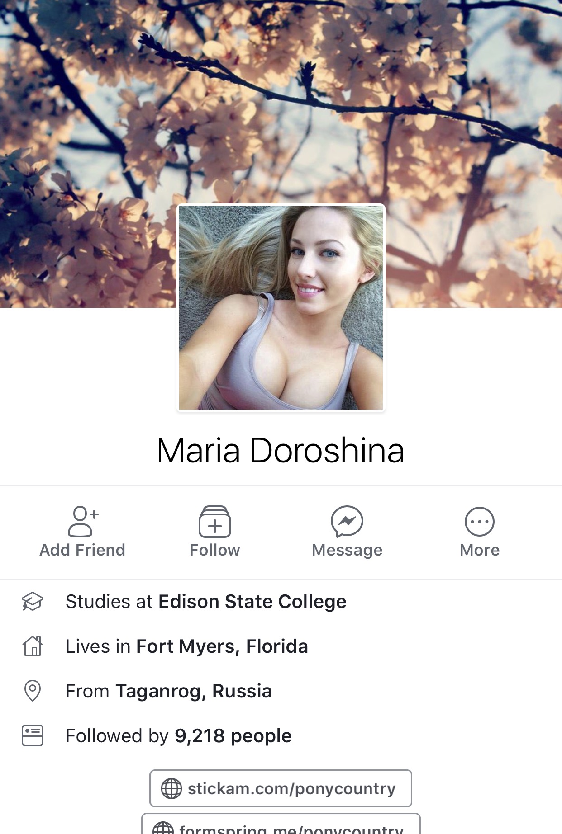The width and height of the screenshot is (562, 834).
Task: Open the profile picture thumbnail
Action: (281, 308)
